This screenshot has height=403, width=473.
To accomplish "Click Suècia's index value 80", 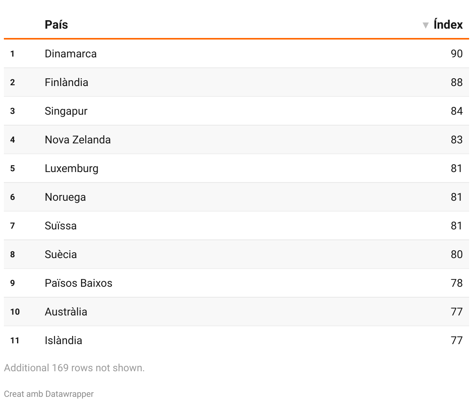I will [456, 254].
